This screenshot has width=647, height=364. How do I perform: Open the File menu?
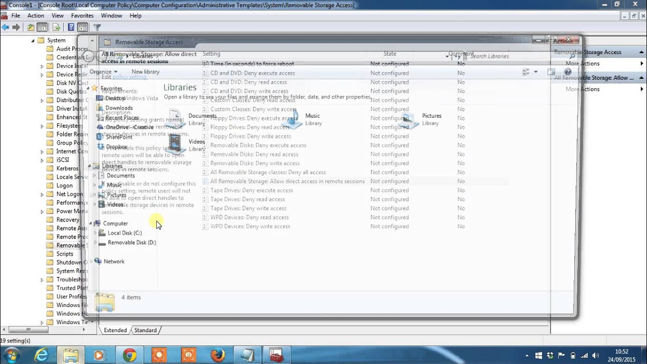(x=16, y=16)
